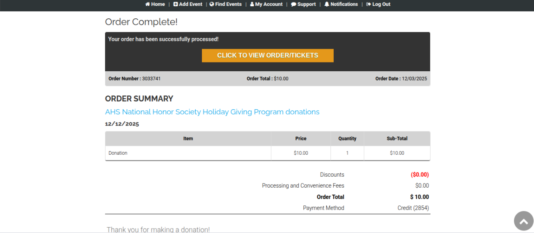
Task: Click the Donation row item cell
Action: (x=118, y=153)
